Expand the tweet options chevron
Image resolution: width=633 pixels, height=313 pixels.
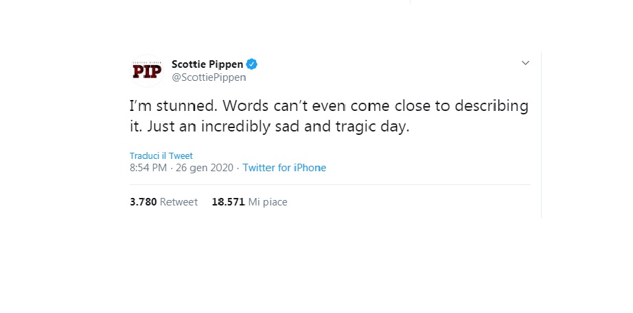(525, 63)
